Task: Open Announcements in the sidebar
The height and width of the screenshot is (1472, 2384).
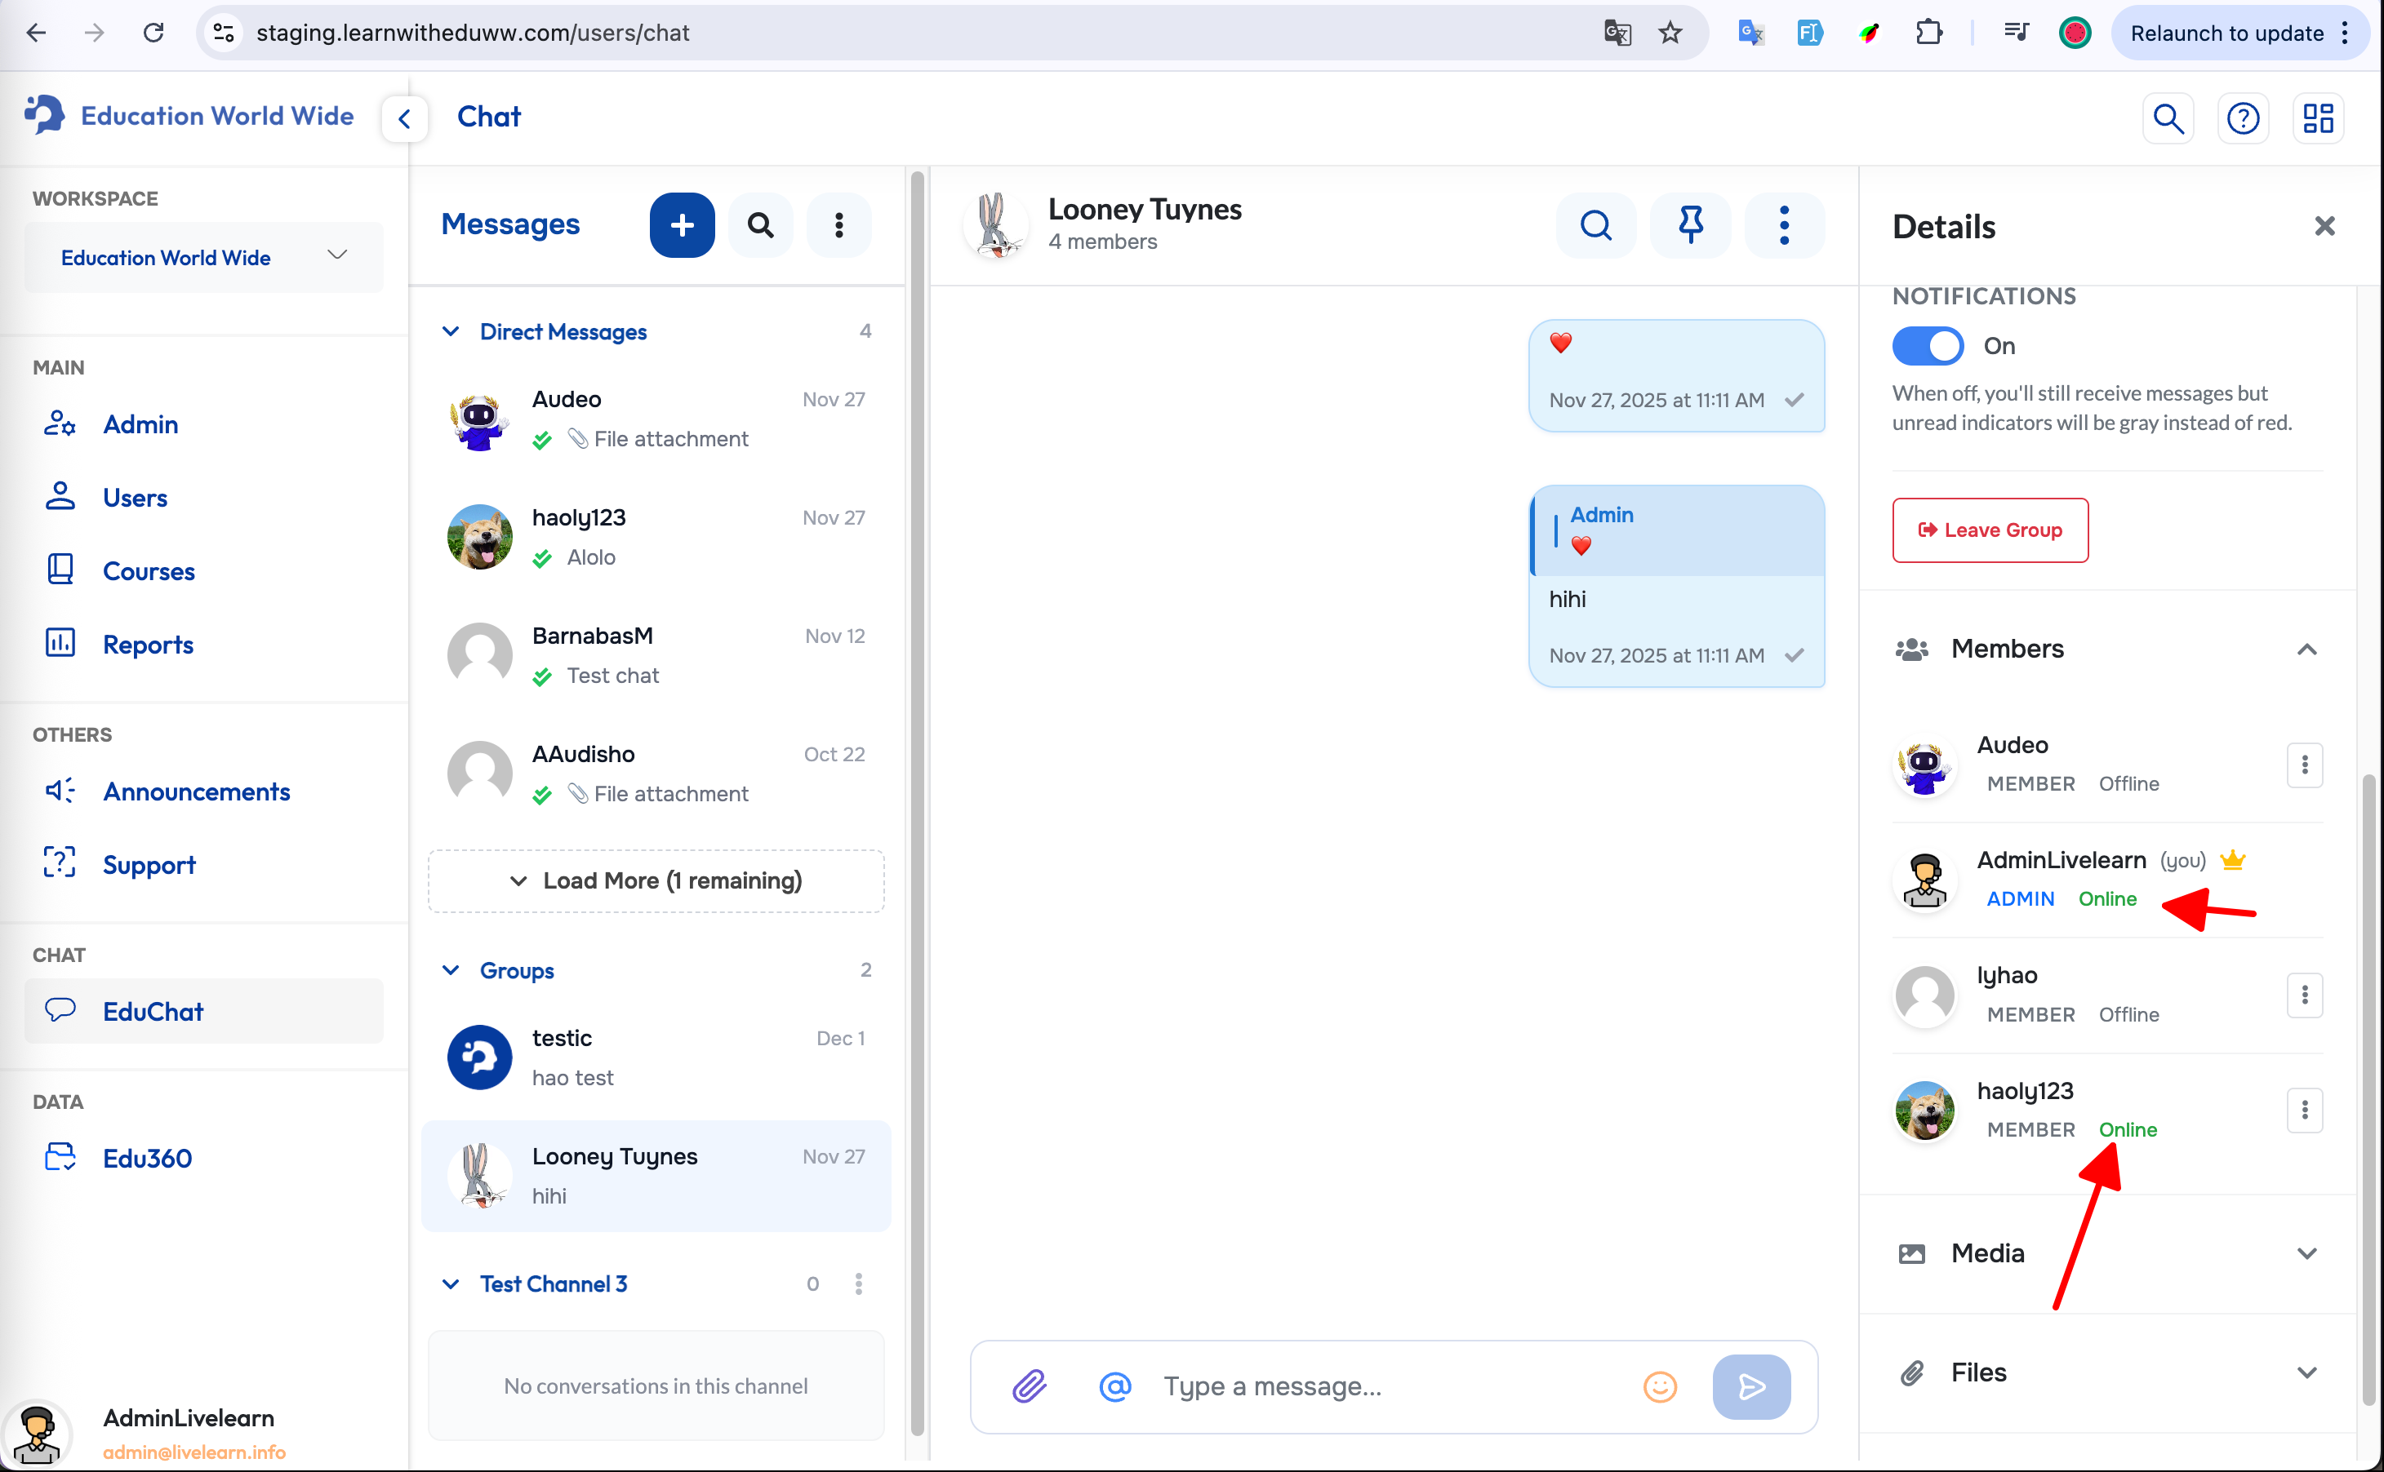Action: [x=196, y=791]
